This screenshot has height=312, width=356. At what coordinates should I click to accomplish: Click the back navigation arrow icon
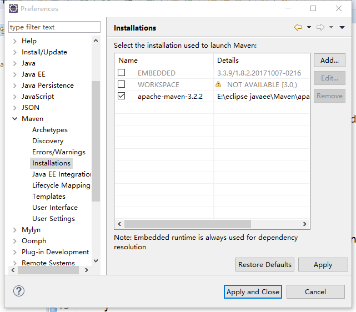[298, 27]
